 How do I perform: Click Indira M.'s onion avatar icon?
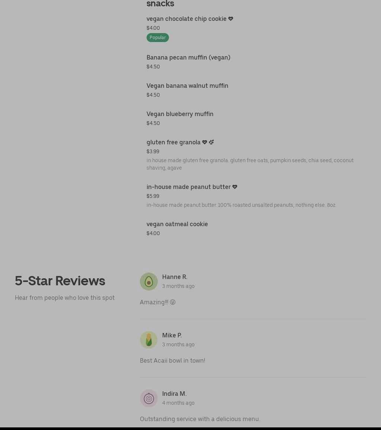148,398
